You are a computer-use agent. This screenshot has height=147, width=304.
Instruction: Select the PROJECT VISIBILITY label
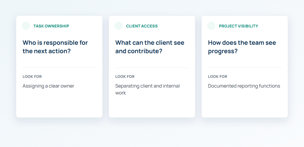pyautogui.click(x=238, y=26)
